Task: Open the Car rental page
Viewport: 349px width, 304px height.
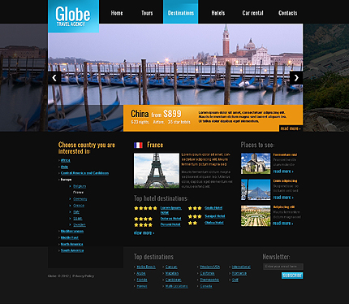Action: (252, 13)
